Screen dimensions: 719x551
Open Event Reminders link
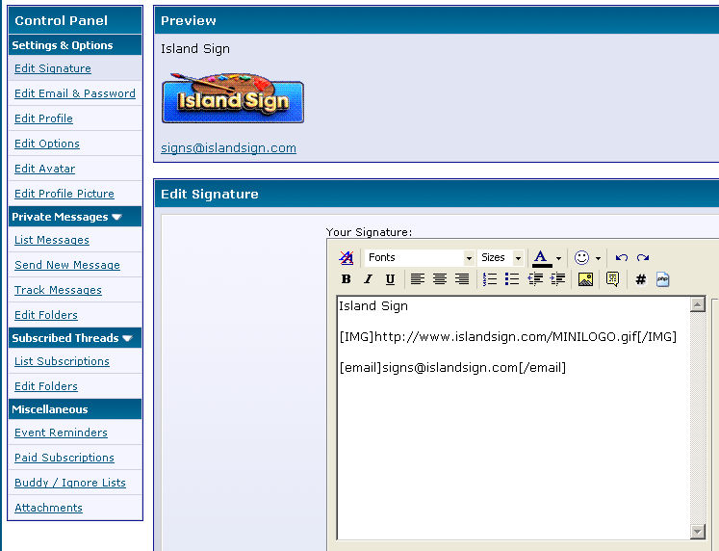(61, 433)
